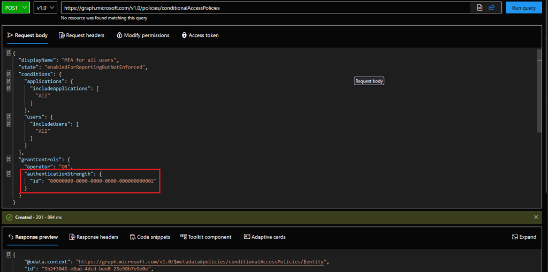Click into the request URL field
This screenshot has width=548, height=272.
coord(268,8)
